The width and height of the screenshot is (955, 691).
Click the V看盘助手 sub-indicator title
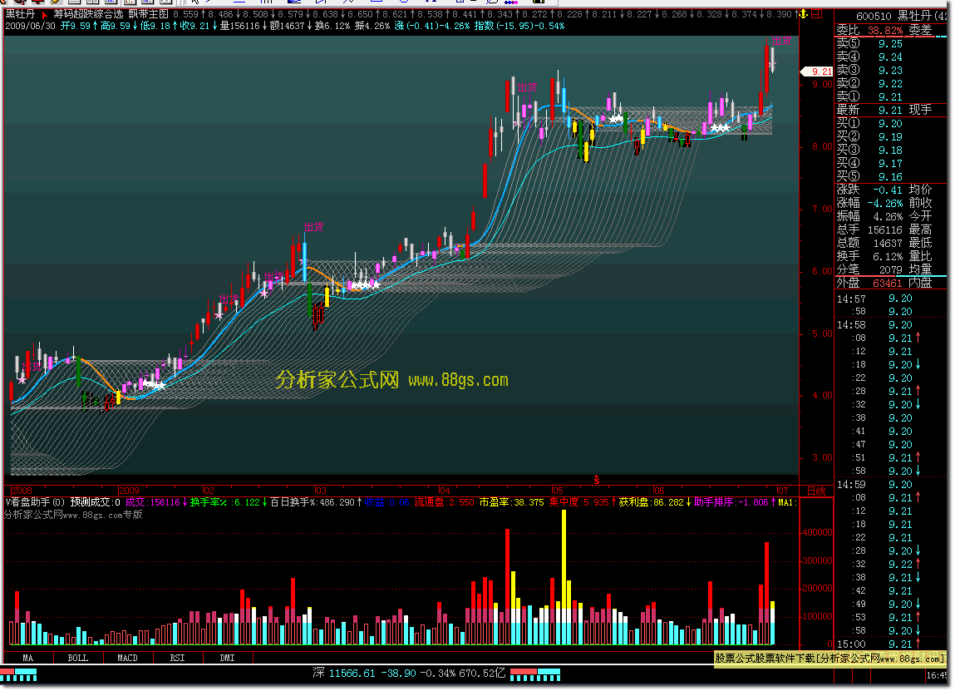click(x=35, y=502)
